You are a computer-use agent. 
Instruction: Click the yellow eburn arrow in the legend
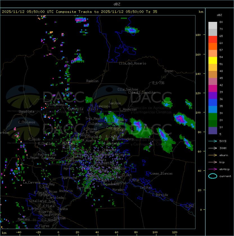pos(213,155)
